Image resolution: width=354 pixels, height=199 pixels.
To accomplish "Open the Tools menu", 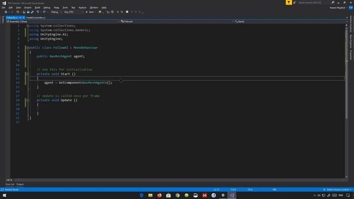I will pyautogui.click(x=65, y=8).
